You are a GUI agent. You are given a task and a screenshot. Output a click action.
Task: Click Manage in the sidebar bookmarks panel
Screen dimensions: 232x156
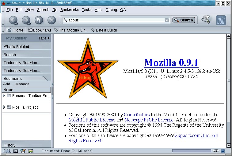coord(22,84)
